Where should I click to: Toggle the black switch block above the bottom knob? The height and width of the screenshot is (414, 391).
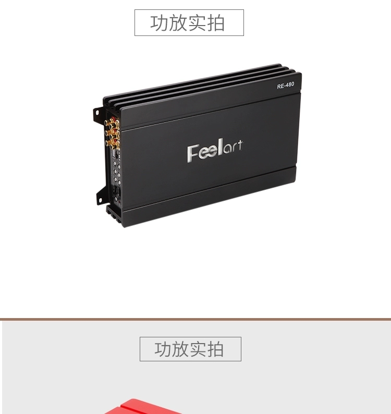click(117, 190)
